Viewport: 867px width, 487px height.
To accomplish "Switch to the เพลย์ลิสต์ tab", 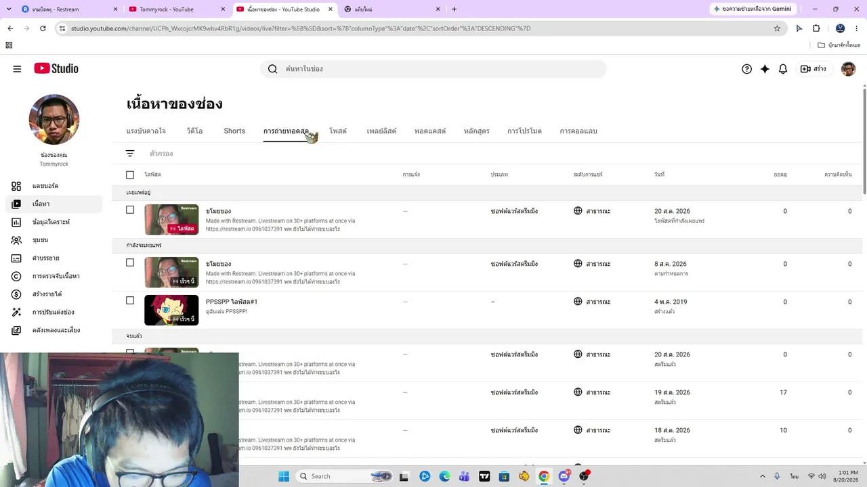I will tap(381, 131).
